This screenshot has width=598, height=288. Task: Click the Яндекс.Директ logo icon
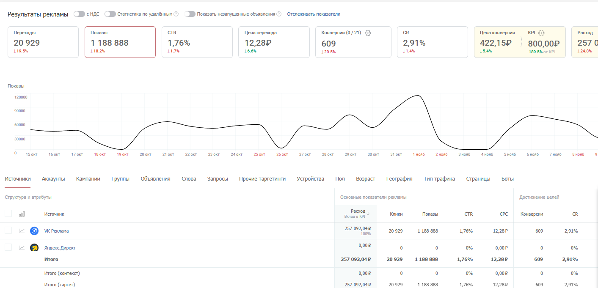click(x=34, y=248)
